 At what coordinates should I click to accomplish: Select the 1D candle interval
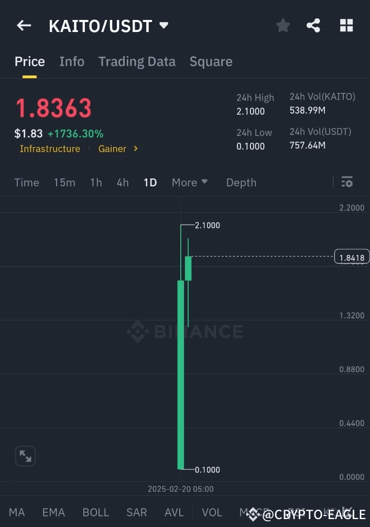(150, 182)
